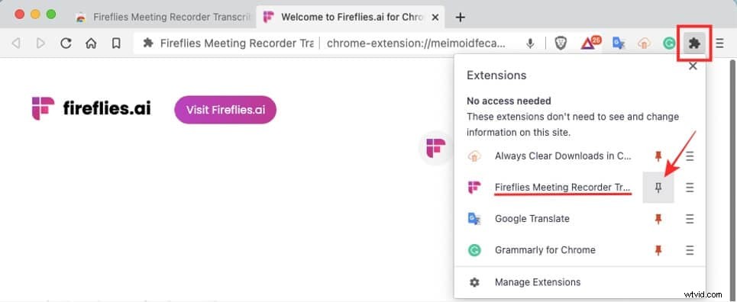
Task: Click the microphone icon in address bar
Action: click(x=530, y=43)
